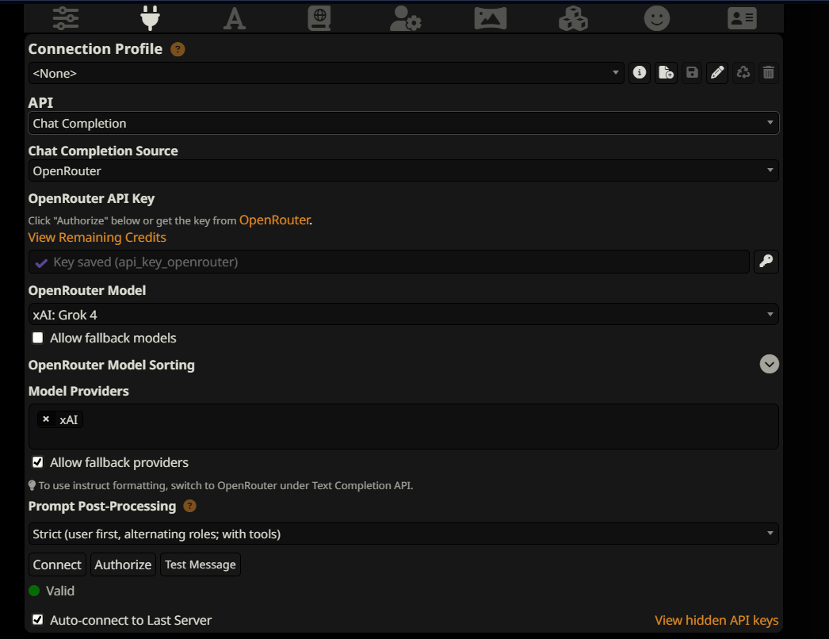Click the Test Message button
The image size is (829, 639).
(201, 564)
